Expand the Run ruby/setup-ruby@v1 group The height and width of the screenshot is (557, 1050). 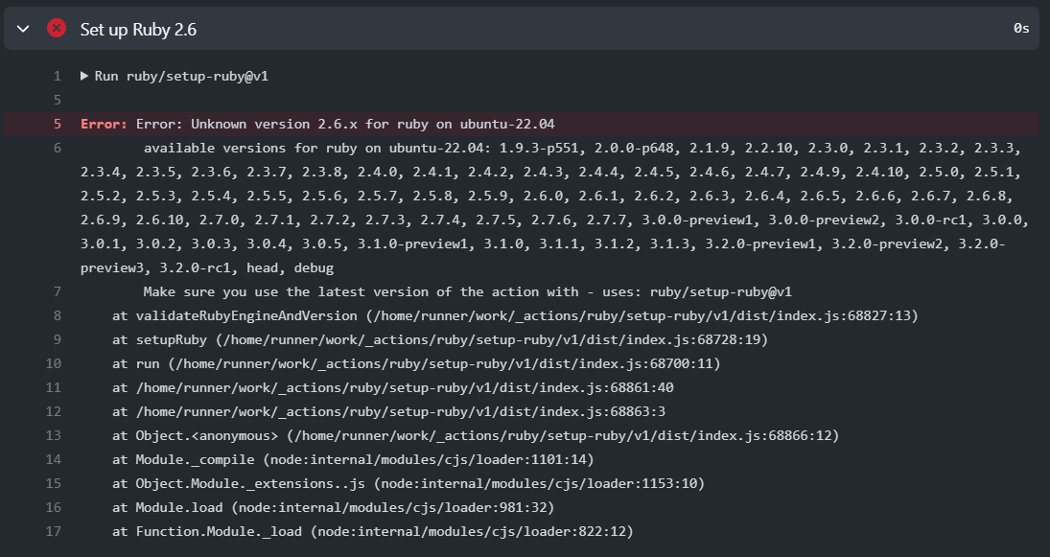coord(84,76)
